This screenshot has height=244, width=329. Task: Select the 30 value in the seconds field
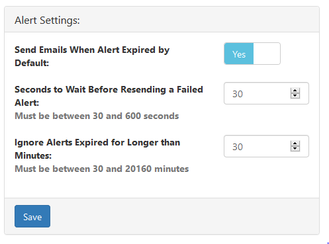(x=238, y=94)
